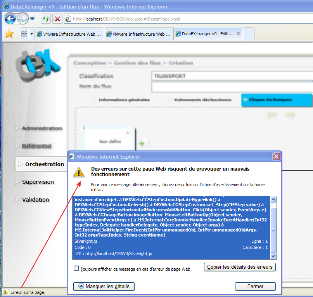The height and width of the screenshot is (297, 313).
Task: Click 'Copier les détails des erreurs' button
Action: click(240, 267)
